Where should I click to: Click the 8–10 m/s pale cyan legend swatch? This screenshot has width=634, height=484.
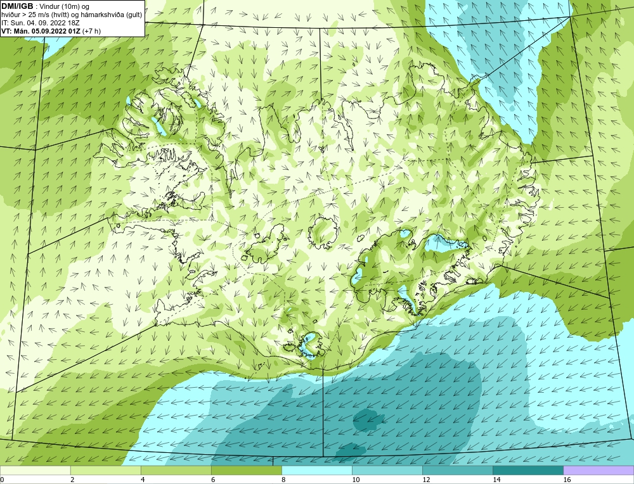(x=316, y=470)
